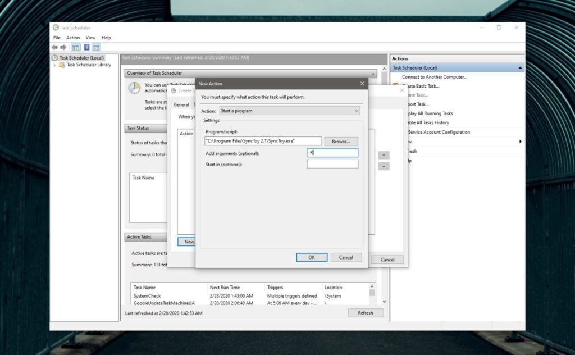Viewport: 575px width, 355px height.
Task: Expand the Task Scheduler Library tree node
Action: click(x=55, y=65)
